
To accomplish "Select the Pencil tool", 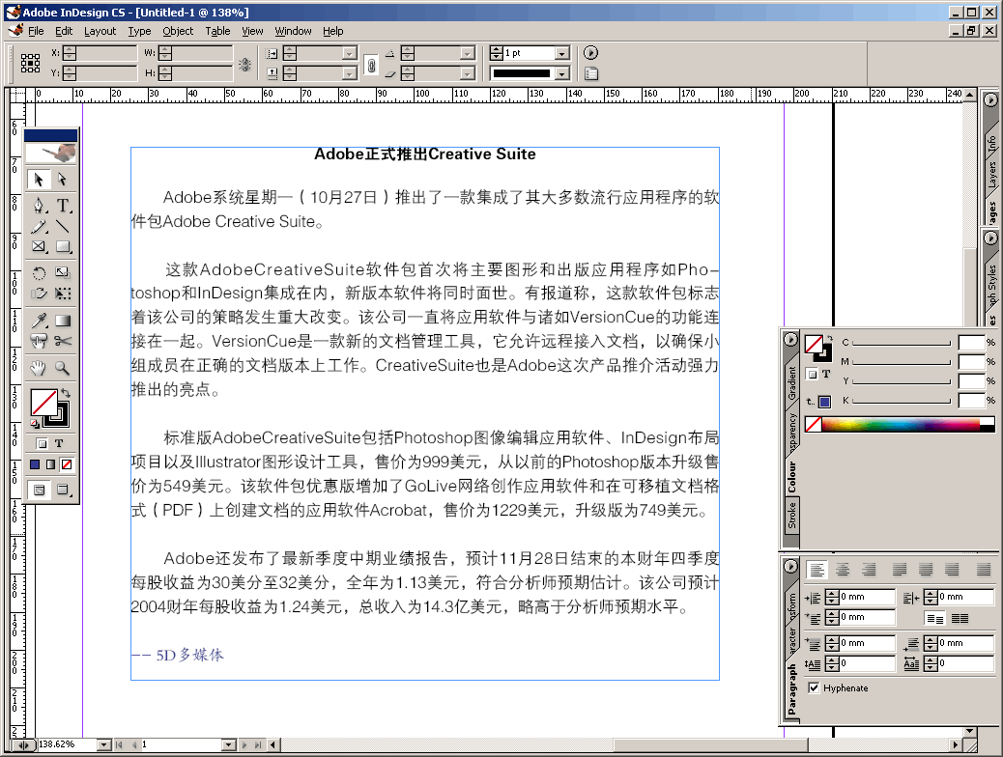I will point(39,226).
